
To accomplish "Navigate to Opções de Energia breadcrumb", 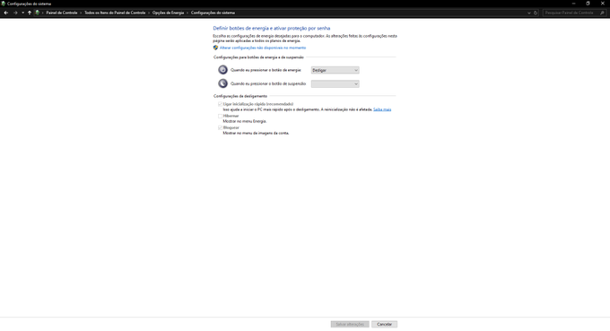I will 168,13.
